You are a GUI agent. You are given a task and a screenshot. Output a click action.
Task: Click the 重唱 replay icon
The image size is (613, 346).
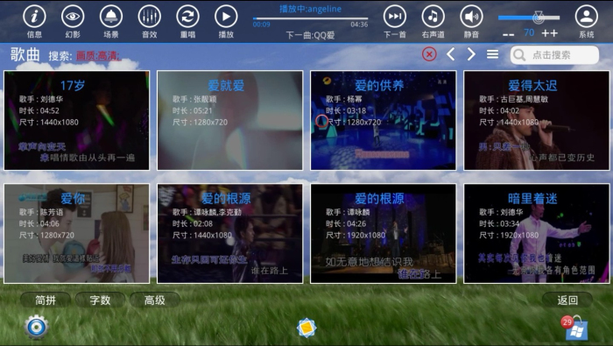(x=187, y=17)
